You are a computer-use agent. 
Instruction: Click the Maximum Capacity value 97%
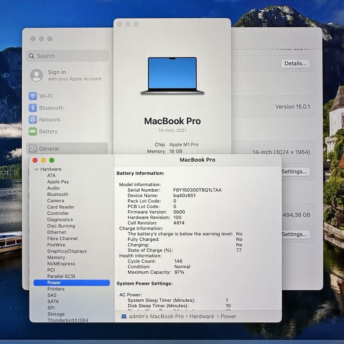(179, 272)
